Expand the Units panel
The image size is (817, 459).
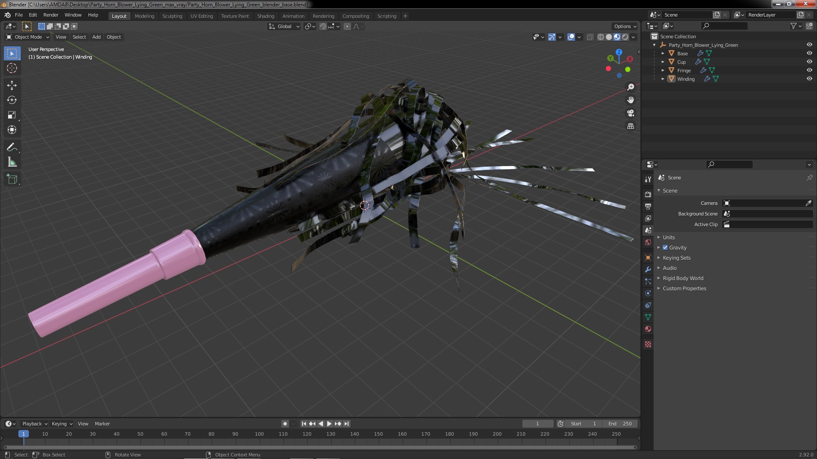pyautogui.click(x=668, y=237)
